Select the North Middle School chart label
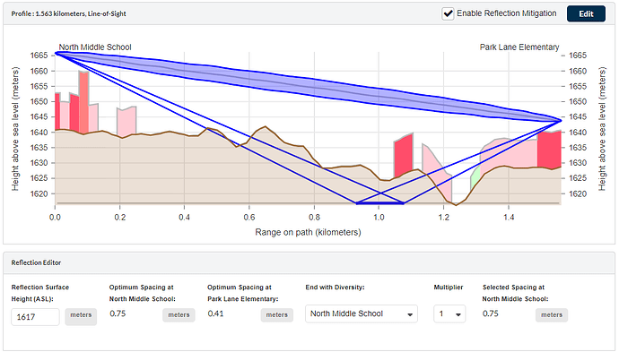 95,47
